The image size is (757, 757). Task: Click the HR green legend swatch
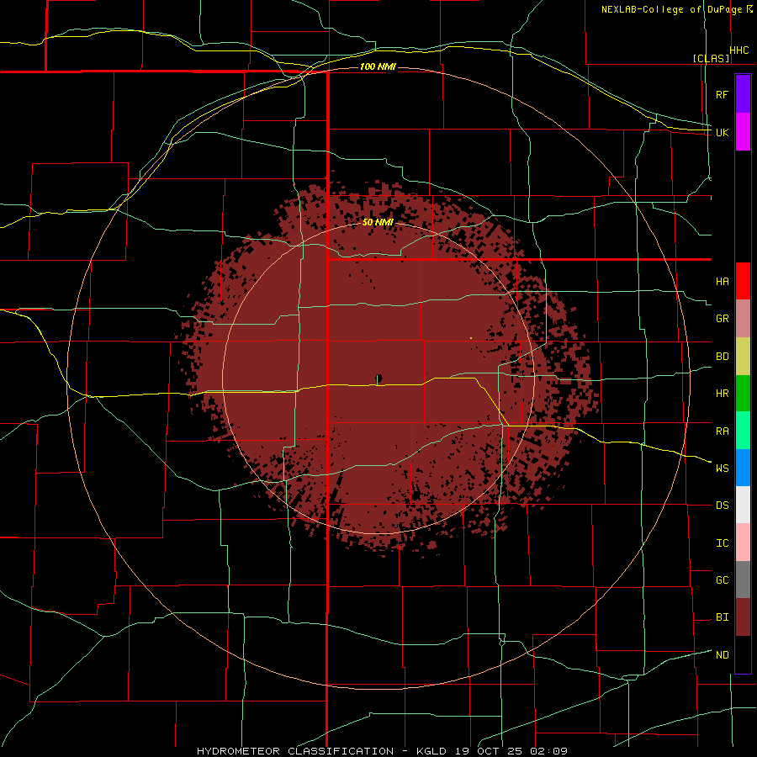743,394
